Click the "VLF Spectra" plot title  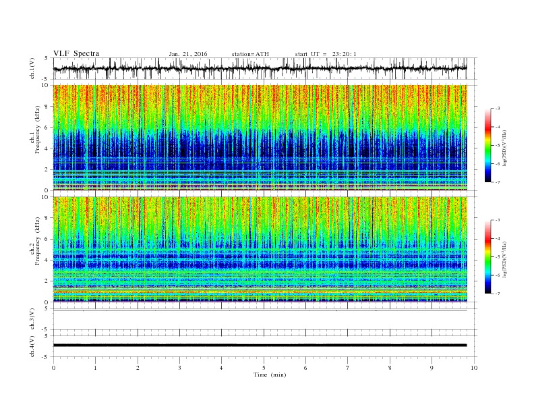point(76,53)
